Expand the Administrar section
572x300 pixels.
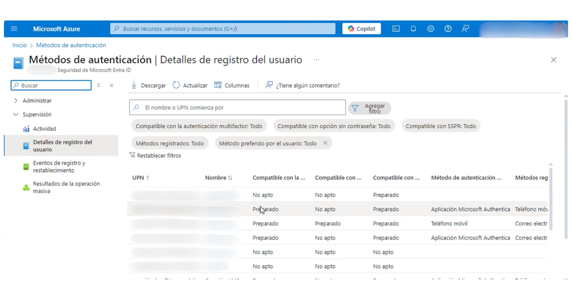coord(16,100)
